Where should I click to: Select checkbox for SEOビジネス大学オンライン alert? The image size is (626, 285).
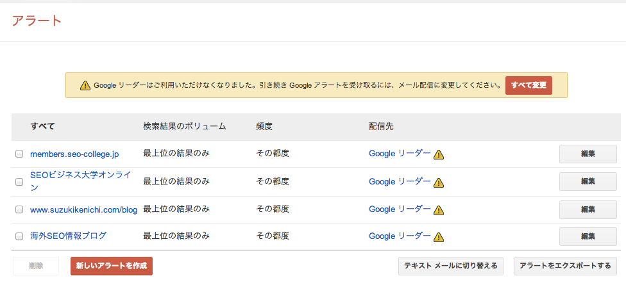pyautogui.click(x=19, y=182)
